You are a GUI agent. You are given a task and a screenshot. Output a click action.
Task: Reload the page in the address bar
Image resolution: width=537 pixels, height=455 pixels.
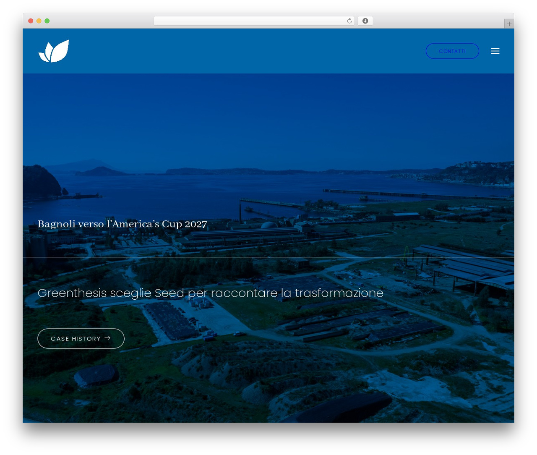(349, 21)
